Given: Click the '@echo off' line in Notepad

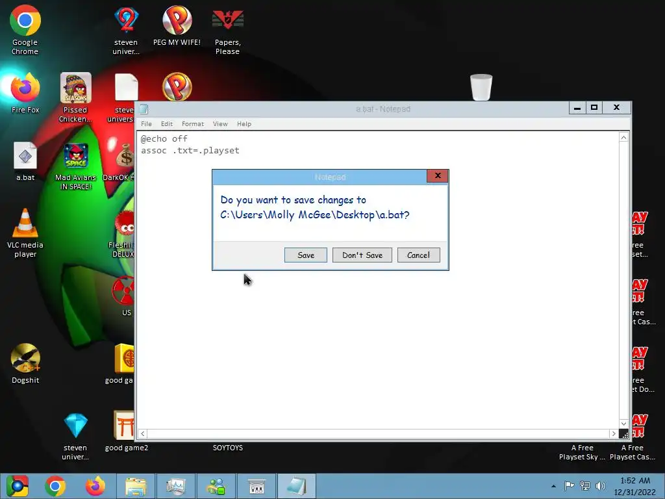Looking at the screenshot, I should tap(164, 139).
